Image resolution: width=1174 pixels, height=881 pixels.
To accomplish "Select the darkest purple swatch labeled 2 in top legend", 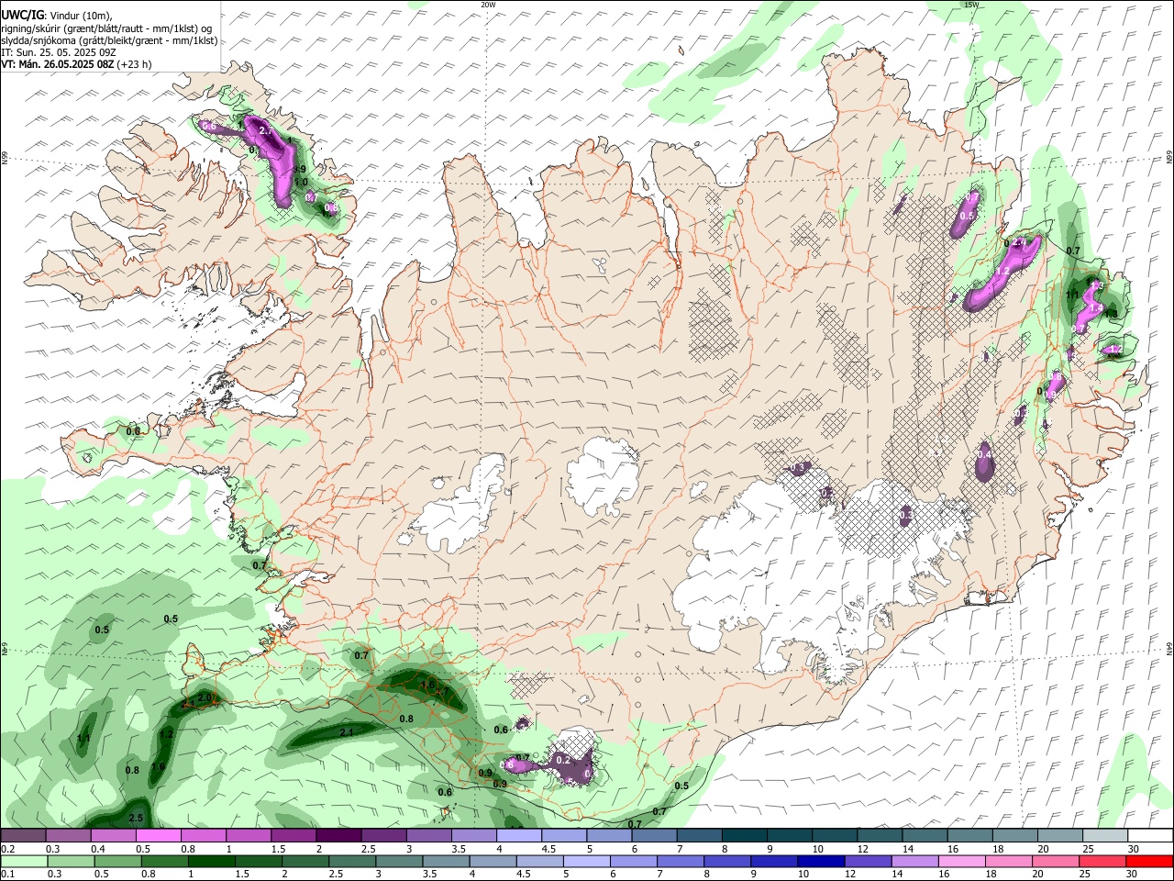I will pyautogui.click(x=338, y=835).
